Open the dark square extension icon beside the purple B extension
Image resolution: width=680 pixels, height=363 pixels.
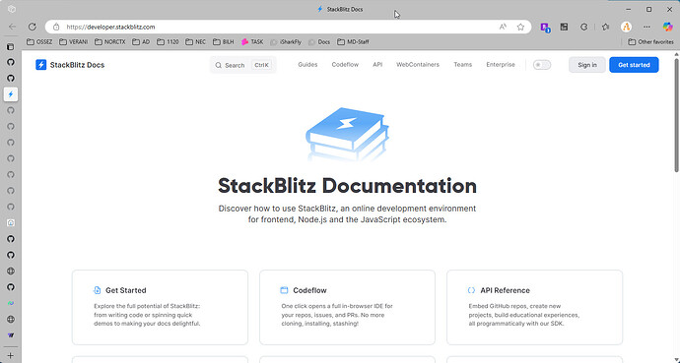click(x=564, y=27)
